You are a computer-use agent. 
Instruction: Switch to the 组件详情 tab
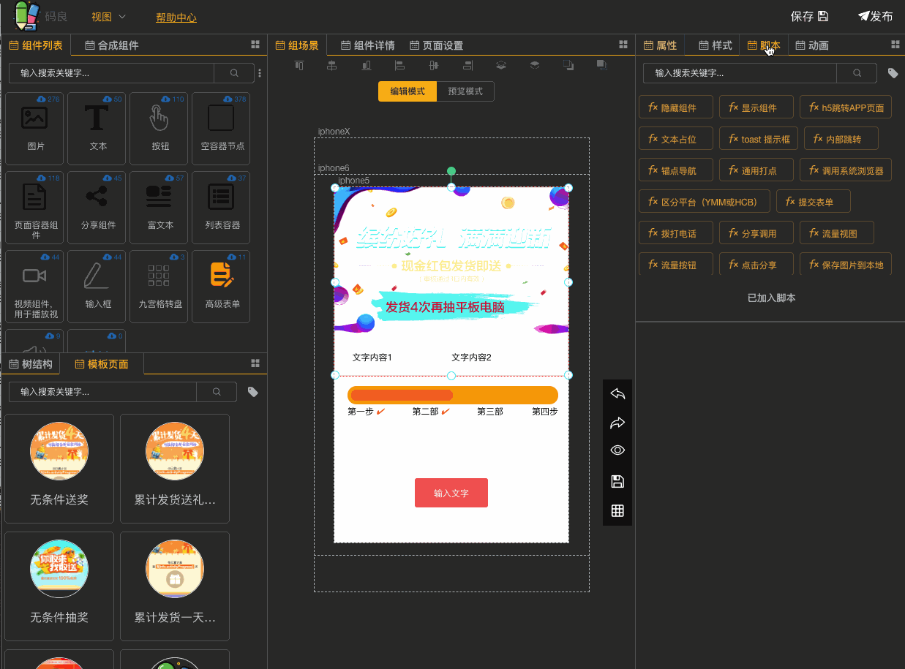click(x=368, y=45)
